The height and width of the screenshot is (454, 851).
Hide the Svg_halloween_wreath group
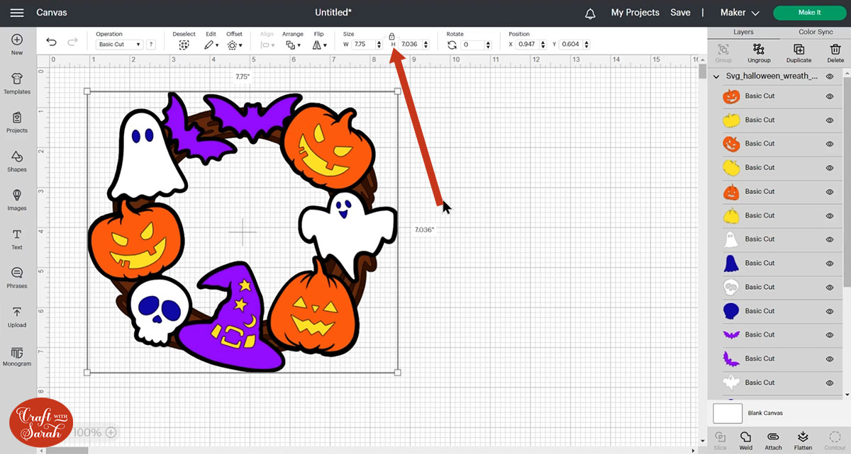830,76
